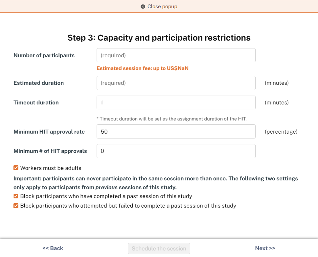Toggle checkbox blocking participants who failed past session
Viewport: 318px width, 257px height.
coord(16,206)
